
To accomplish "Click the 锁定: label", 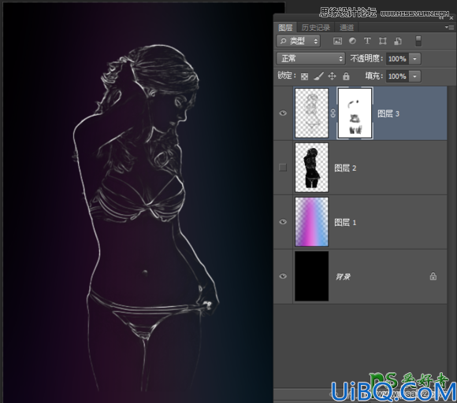I will pos(286,76).
